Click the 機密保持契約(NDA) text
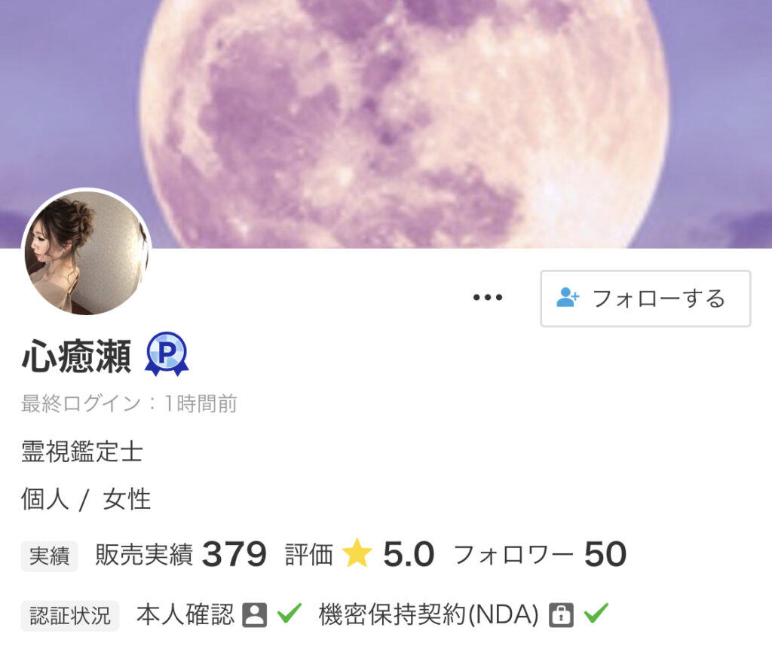The width and height of the screenshot is (772, 646). coord(428,614)
